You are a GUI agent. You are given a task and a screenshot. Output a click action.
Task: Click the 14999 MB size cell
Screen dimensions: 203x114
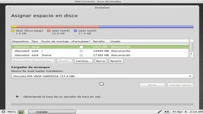click(101, 51)
